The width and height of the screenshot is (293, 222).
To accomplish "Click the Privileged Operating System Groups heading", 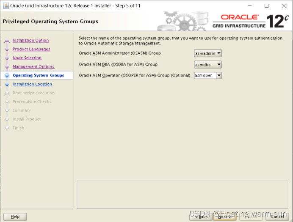I will [x=50, y=22].
